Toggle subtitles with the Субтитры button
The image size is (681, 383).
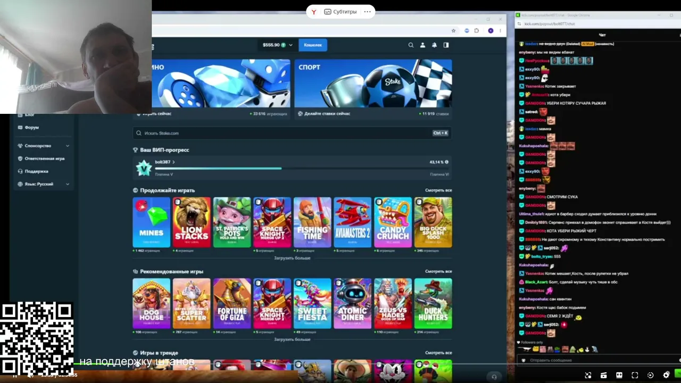tap(340, 12)
